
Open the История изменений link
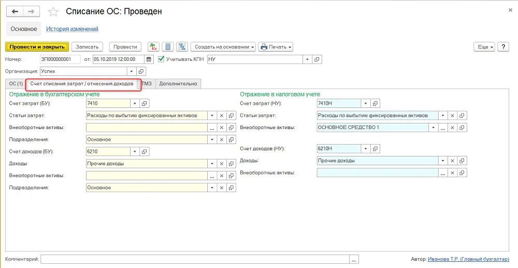click(72, 29)
